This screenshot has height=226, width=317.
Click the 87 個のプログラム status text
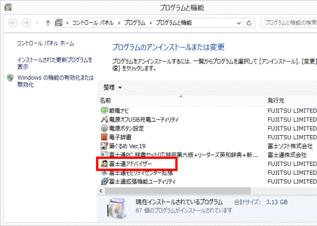tap(184, 211)
